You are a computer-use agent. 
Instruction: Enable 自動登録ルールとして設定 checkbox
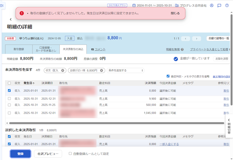[x=70, y=154]
